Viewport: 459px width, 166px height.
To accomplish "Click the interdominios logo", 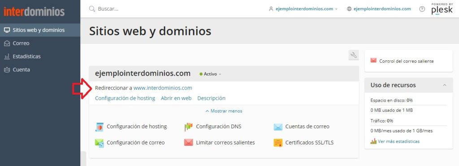I will [x=34, y=11].
